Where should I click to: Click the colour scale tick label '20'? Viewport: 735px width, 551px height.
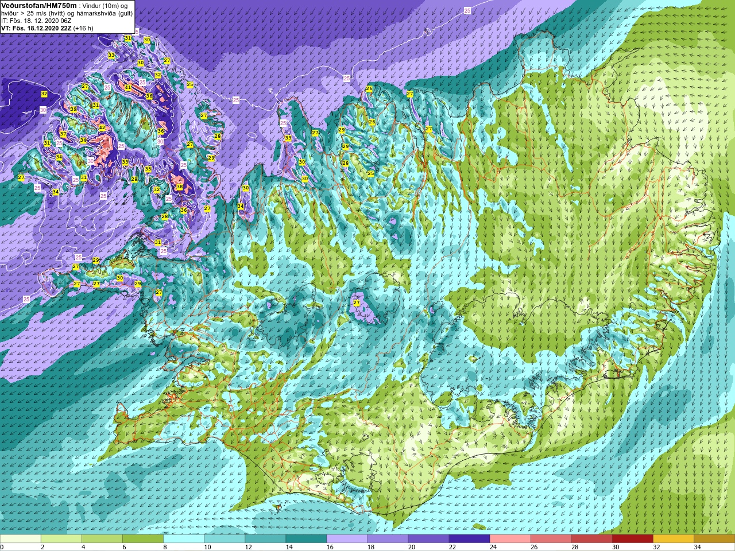(412, 547)
